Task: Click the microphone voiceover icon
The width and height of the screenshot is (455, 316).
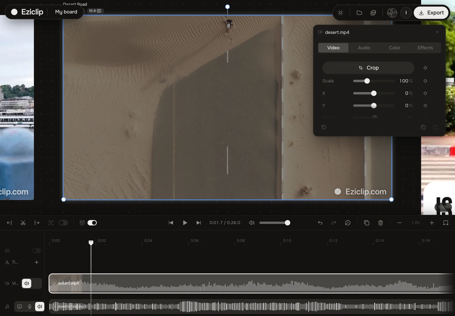Action: tap(30, 306)
